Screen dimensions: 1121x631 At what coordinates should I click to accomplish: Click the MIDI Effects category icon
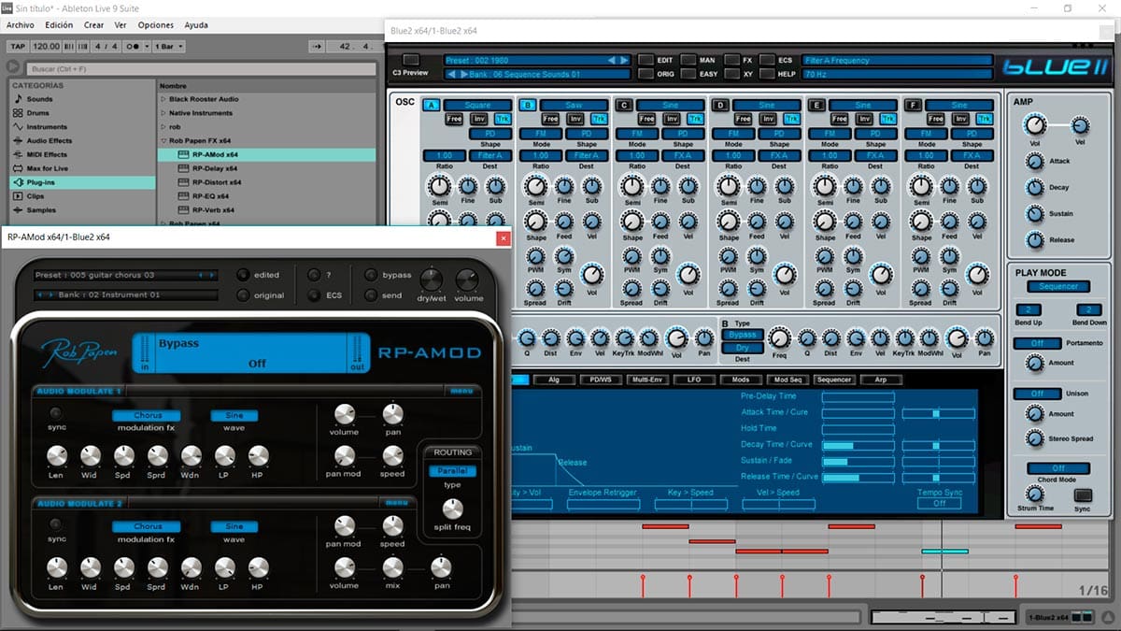17,155
